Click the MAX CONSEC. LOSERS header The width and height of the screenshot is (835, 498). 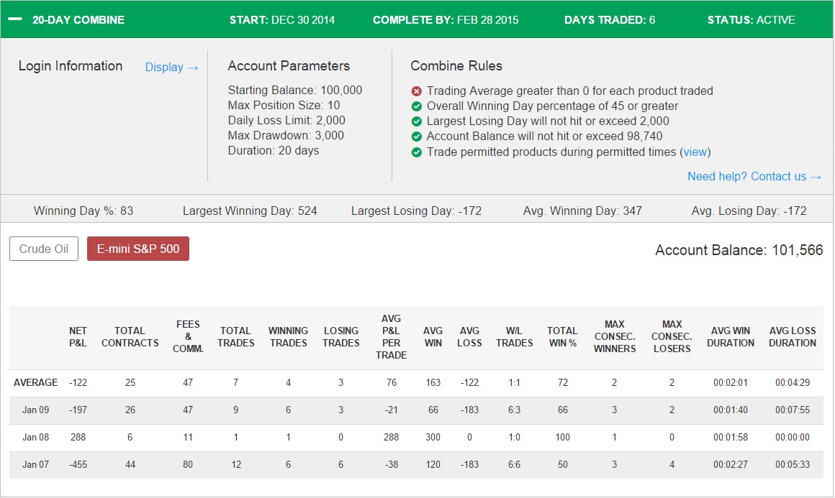[672, 336]
